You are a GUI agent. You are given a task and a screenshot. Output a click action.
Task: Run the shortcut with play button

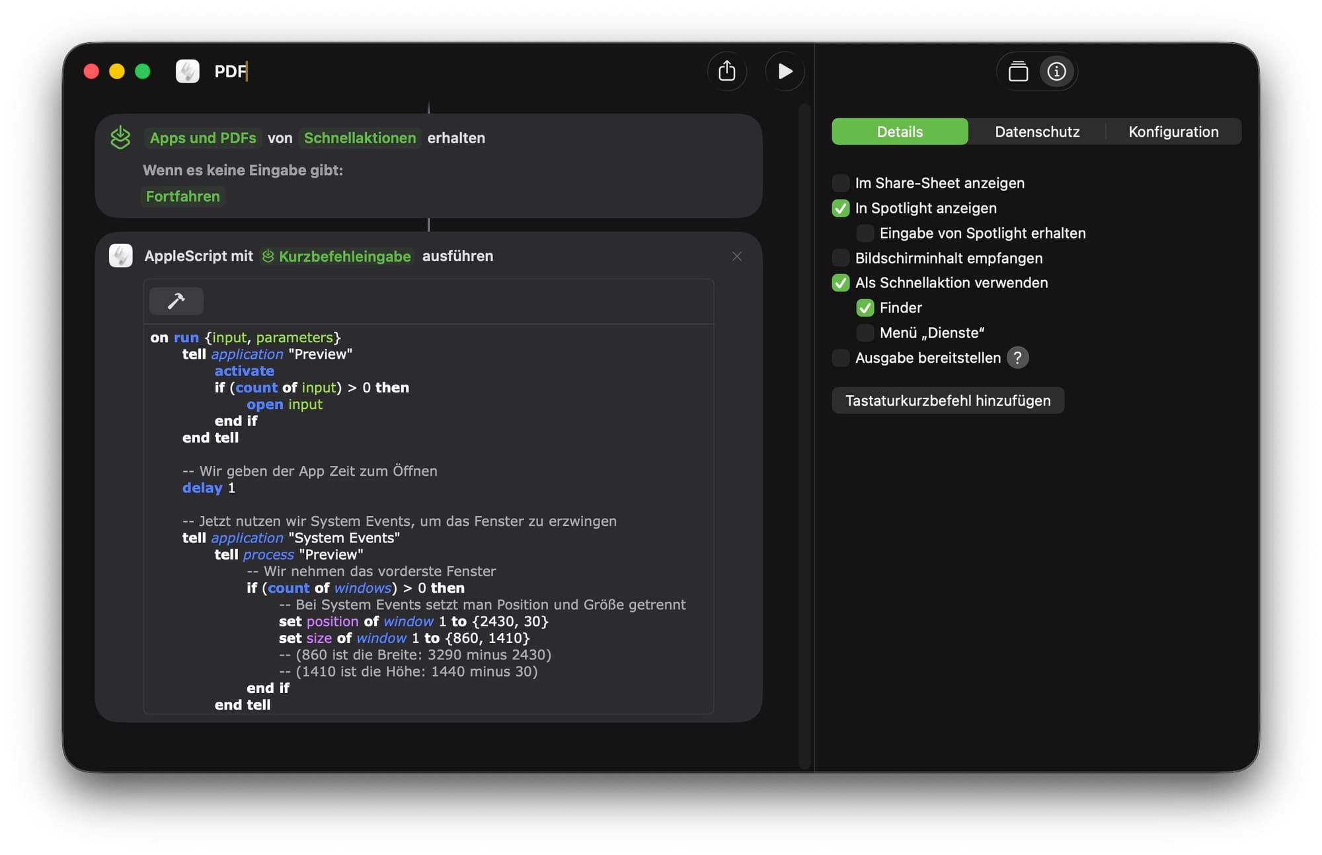click(x=785, y=71)
